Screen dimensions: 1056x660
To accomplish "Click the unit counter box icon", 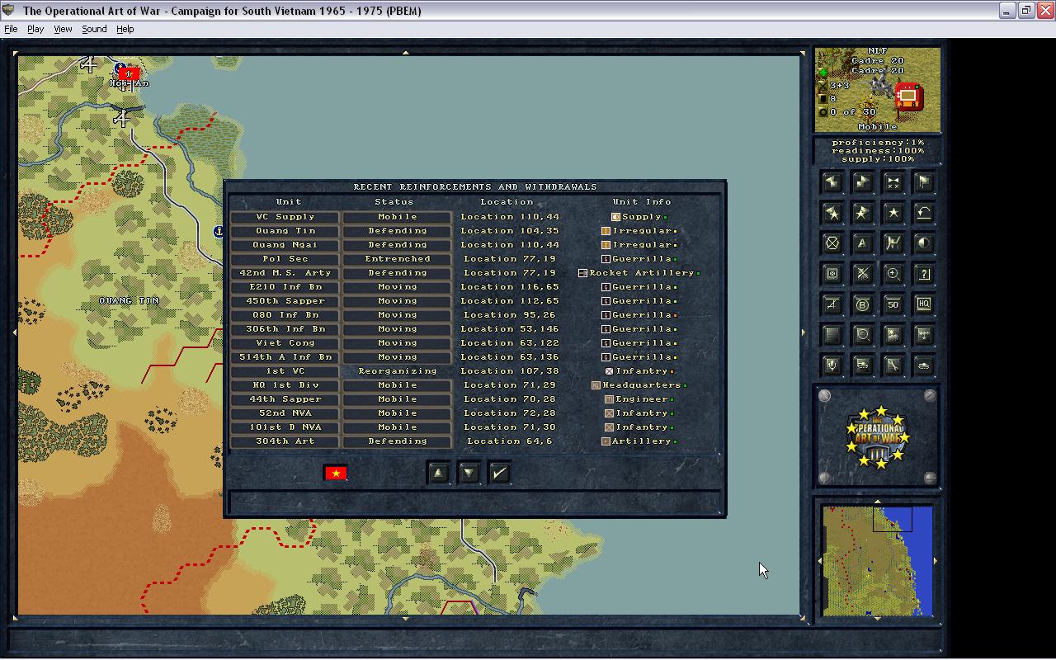I will pyautogui.click(x=832, y=274).
